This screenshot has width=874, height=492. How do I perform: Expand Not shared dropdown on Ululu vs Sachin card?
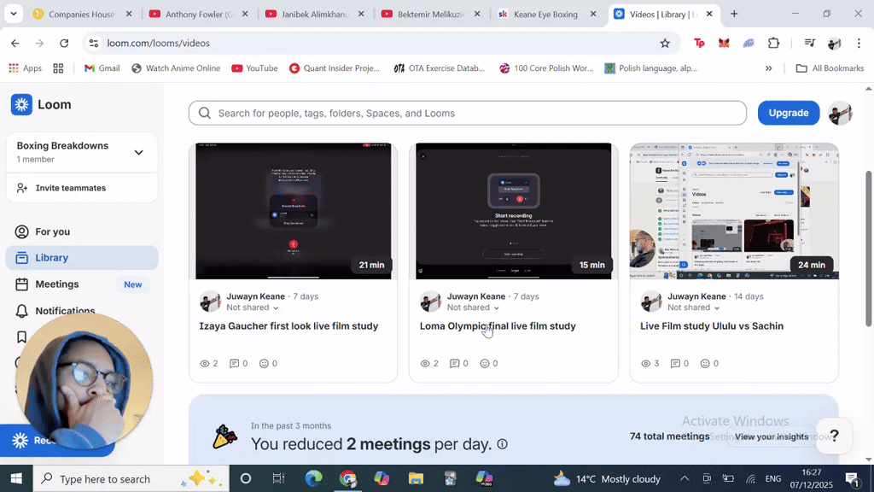tap(694, 307)
